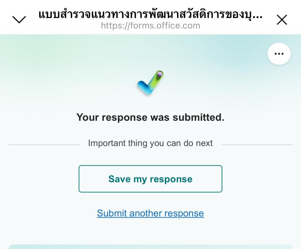The height and width of the screenshot is (249, 301).
Task: Click the "Your response was submitted." message
Action: pyautogui.click(x=150, y=117)
